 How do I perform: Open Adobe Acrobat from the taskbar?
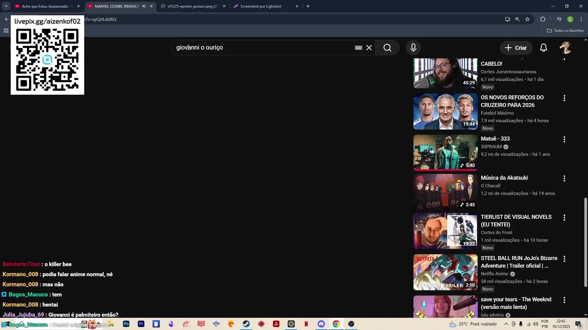(276, 324)
